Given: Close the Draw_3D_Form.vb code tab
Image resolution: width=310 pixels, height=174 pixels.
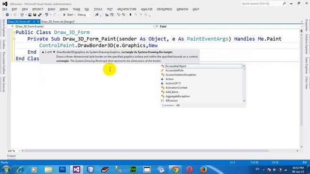Looking at the screenshot, I should (38, 22).
